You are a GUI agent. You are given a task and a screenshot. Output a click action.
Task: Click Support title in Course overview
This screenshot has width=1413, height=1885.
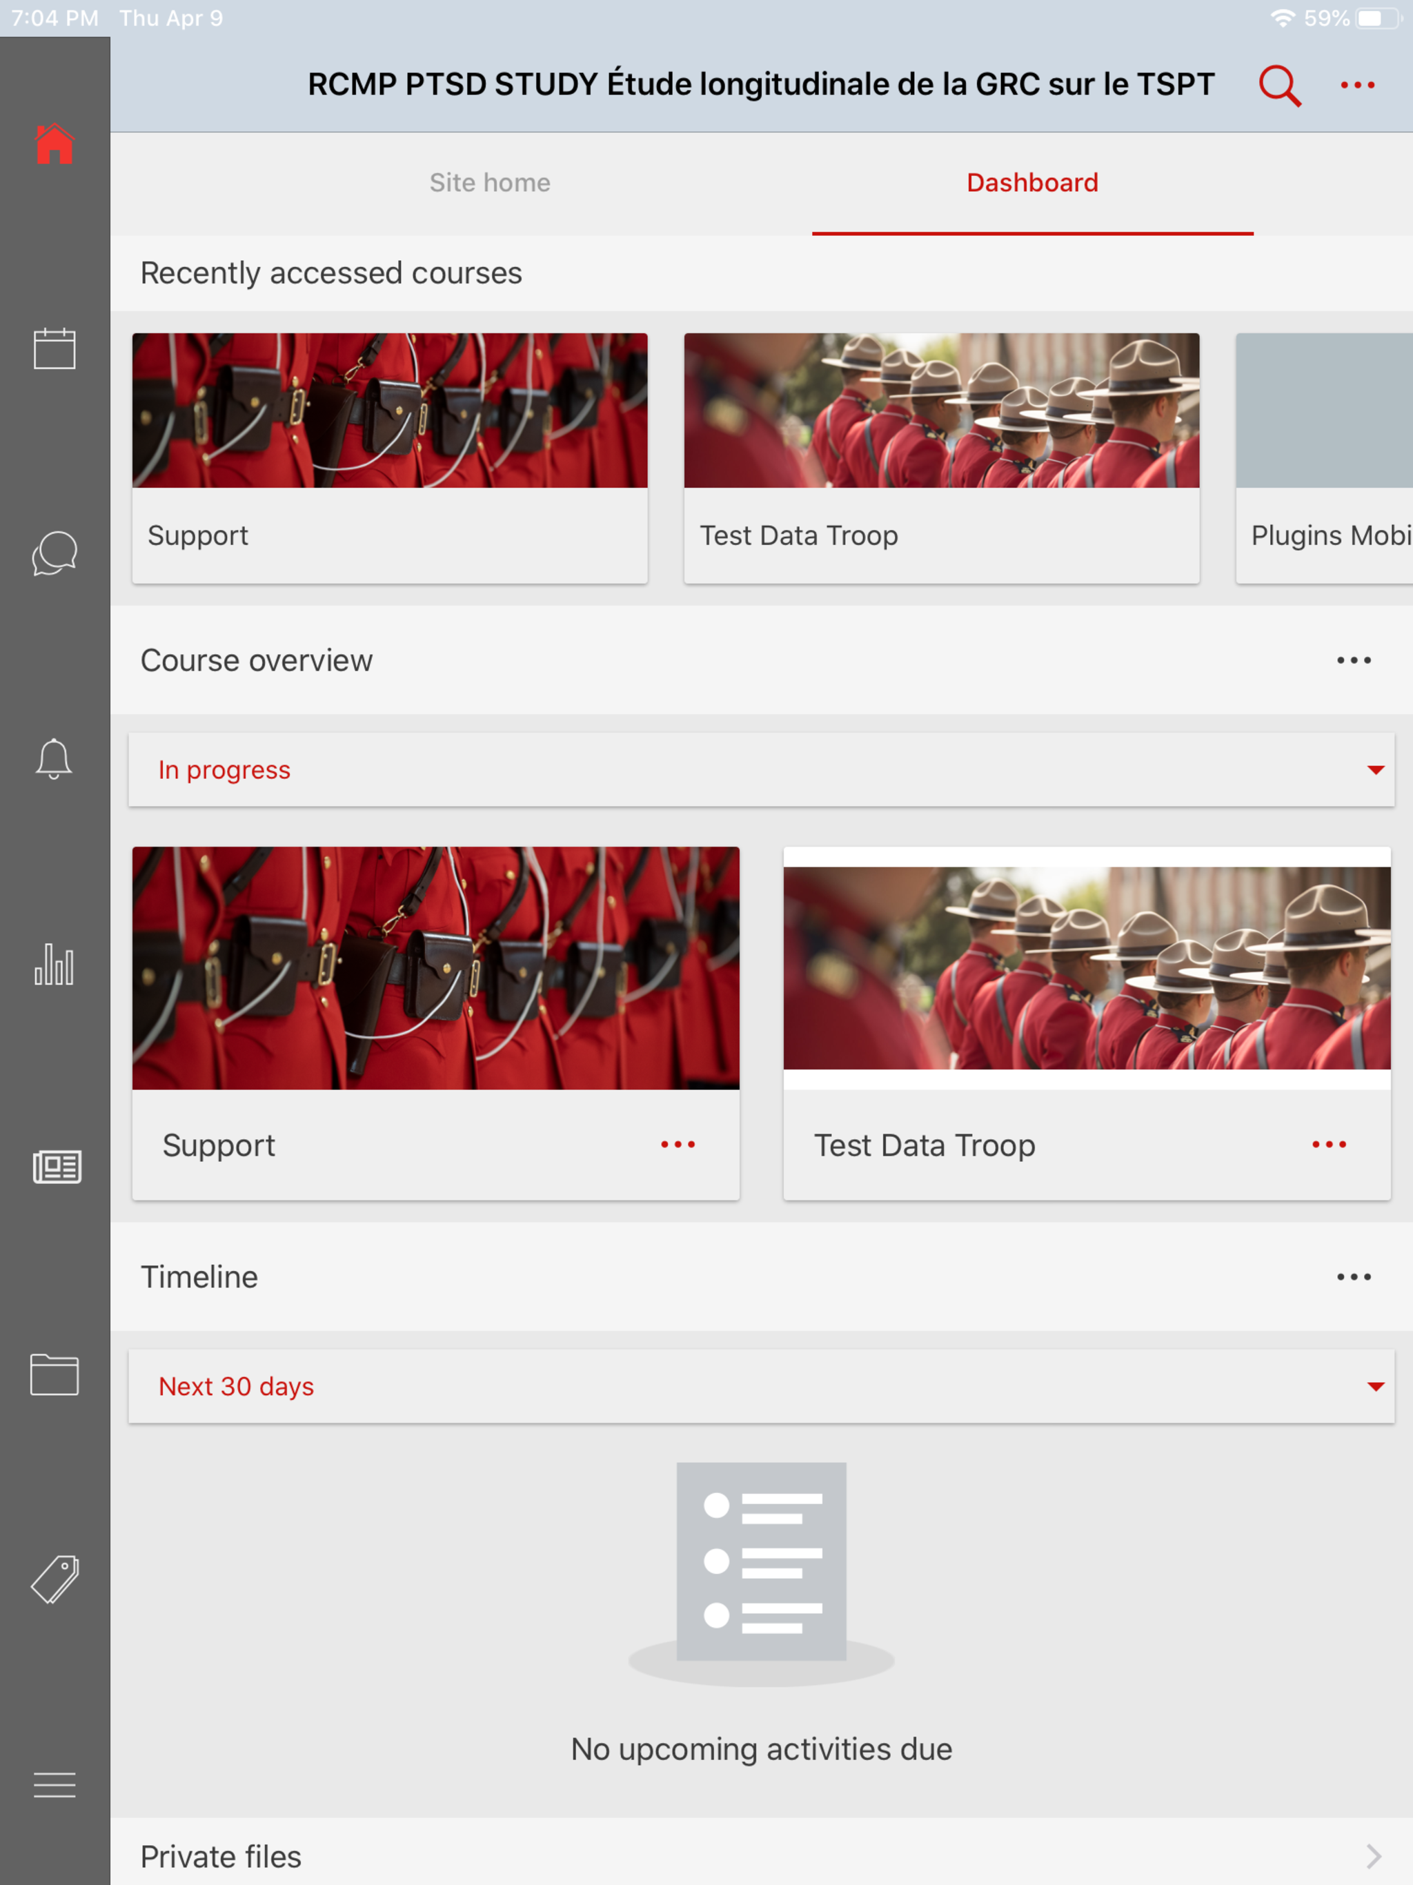(x=219, y=1145)
